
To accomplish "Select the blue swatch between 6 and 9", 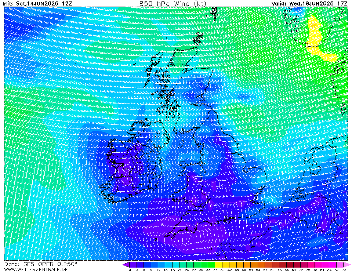I will (148, 265).
